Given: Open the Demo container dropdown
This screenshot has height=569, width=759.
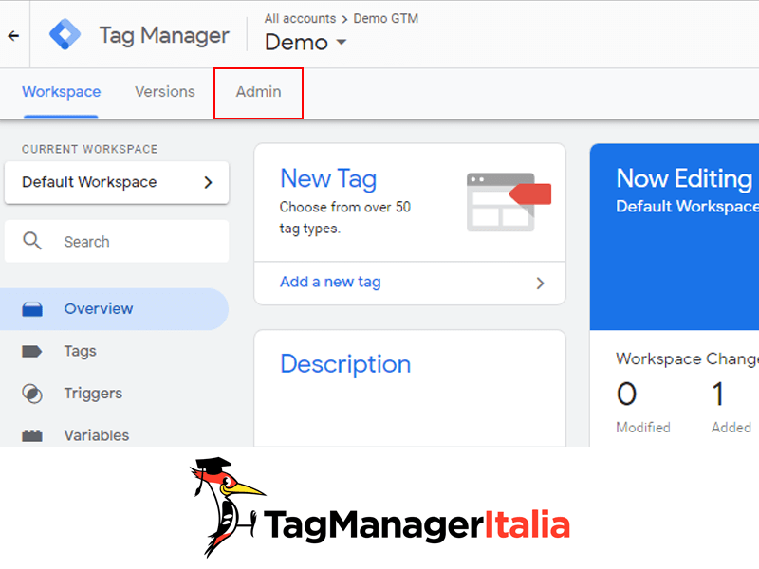Looking at the screenshot, I should [305, 43].
